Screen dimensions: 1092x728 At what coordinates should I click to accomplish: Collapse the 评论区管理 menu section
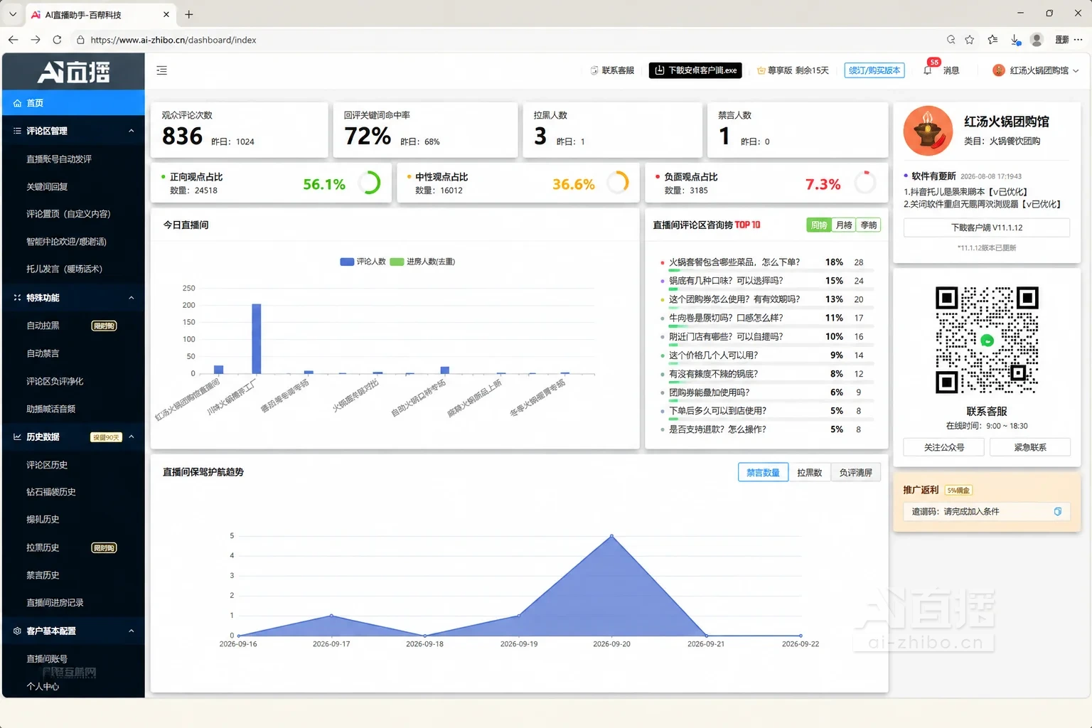pos(132,131)
